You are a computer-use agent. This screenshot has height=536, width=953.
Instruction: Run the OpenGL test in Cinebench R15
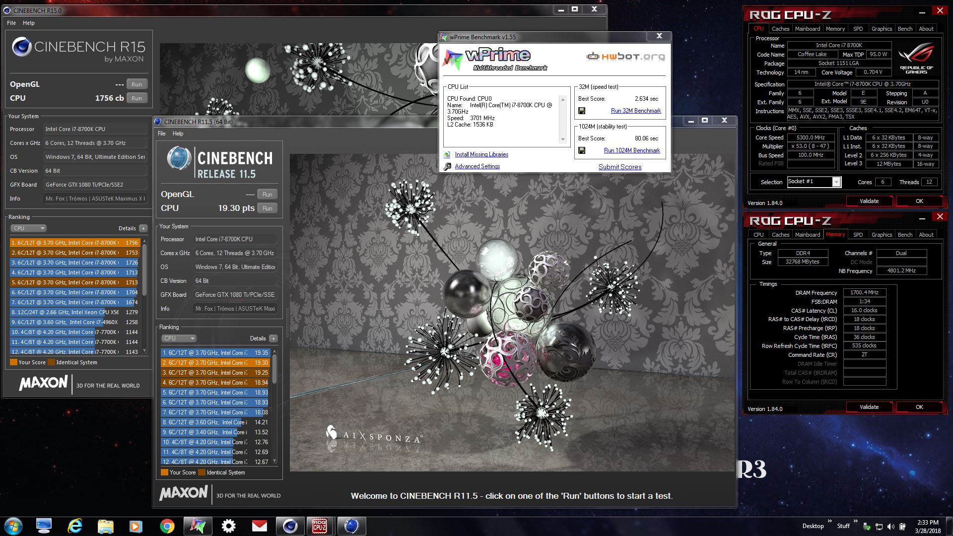[x=137, y=84]
